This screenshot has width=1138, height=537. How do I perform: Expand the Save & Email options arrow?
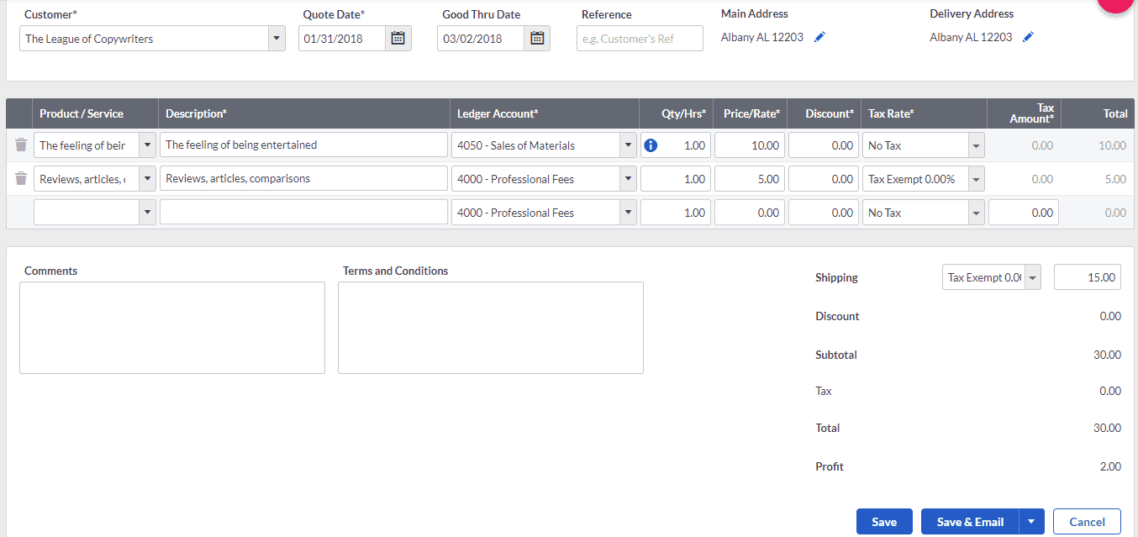(x=1031, y=521)
